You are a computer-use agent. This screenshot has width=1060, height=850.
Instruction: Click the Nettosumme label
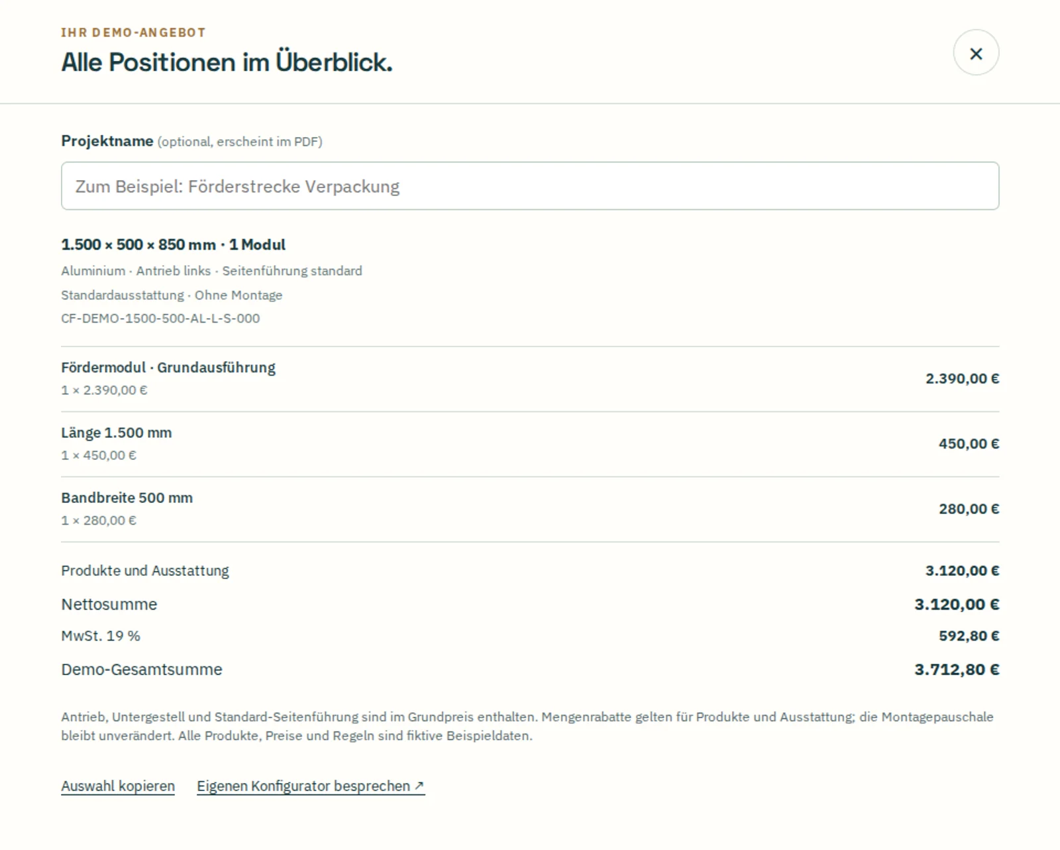point(109,604)
